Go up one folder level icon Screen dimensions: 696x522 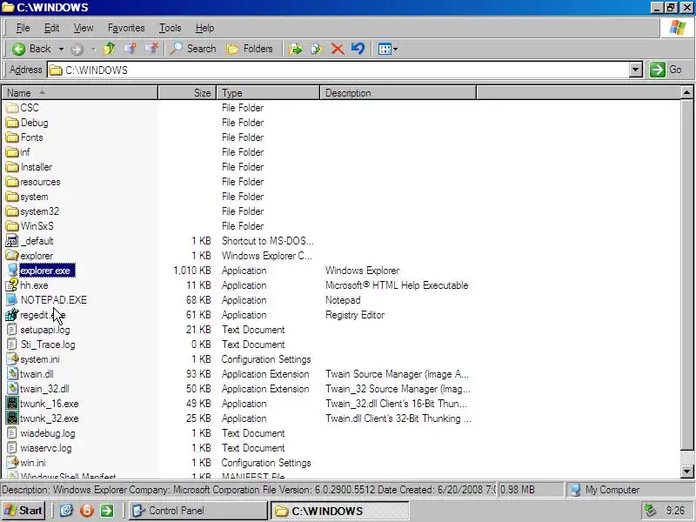pos(110,49)
